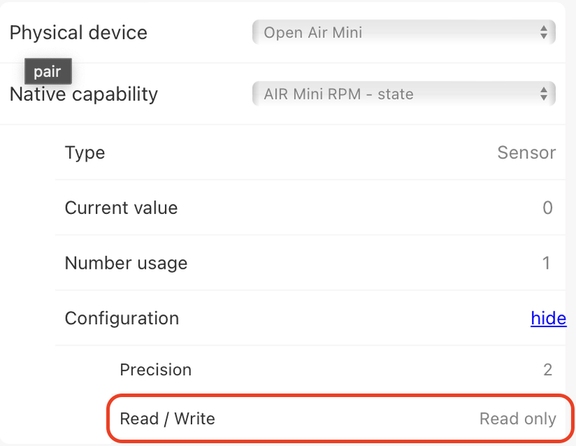Screen dimensions: 576x446
Task: Click the pair tooltip label
Action: click(48, 72)
